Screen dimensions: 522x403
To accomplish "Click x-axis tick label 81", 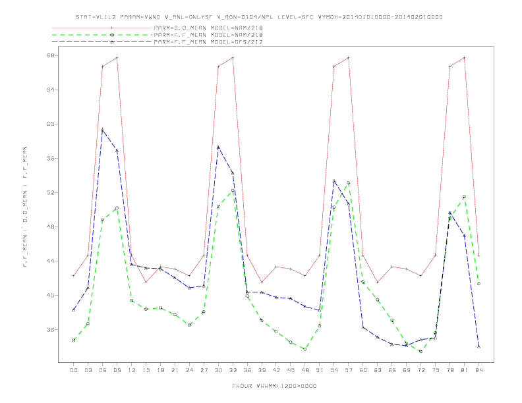I will pyautogui.click(x=465, y=370).
